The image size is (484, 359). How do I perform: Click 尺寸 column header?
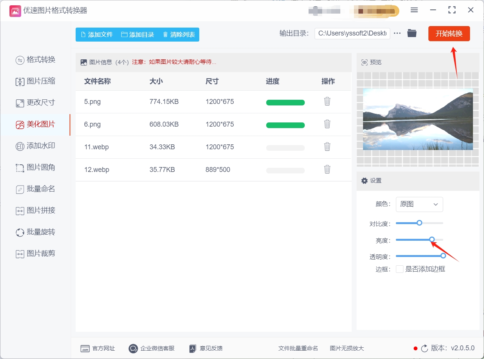pyautogui.click(x=212, y=81)
